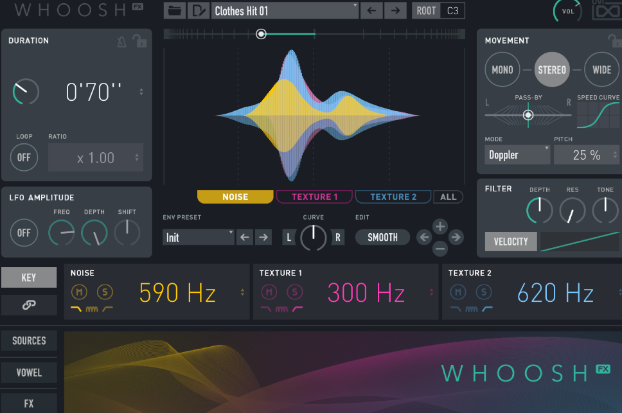Image resolution: width=622 pixels, height=413 pixels.
Task: Switch to the ALL envelope tab
Action: (449, 197)
